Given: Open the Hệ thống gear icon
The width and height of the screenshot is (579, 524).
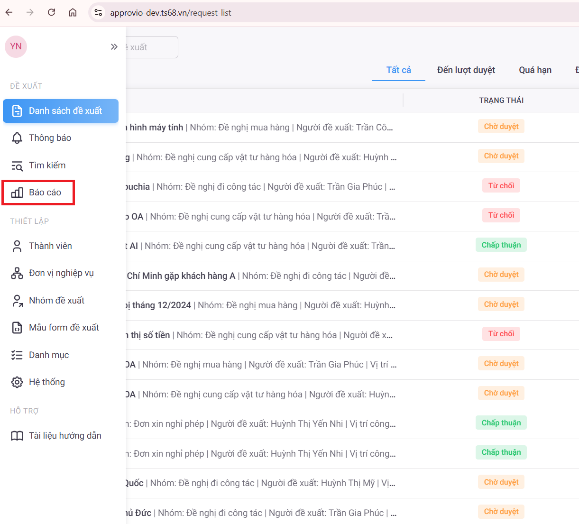Looking at the screenshot, I should 17,382.
